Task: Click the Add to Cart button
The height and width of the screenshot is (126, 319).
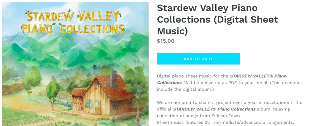Action: 198,59
